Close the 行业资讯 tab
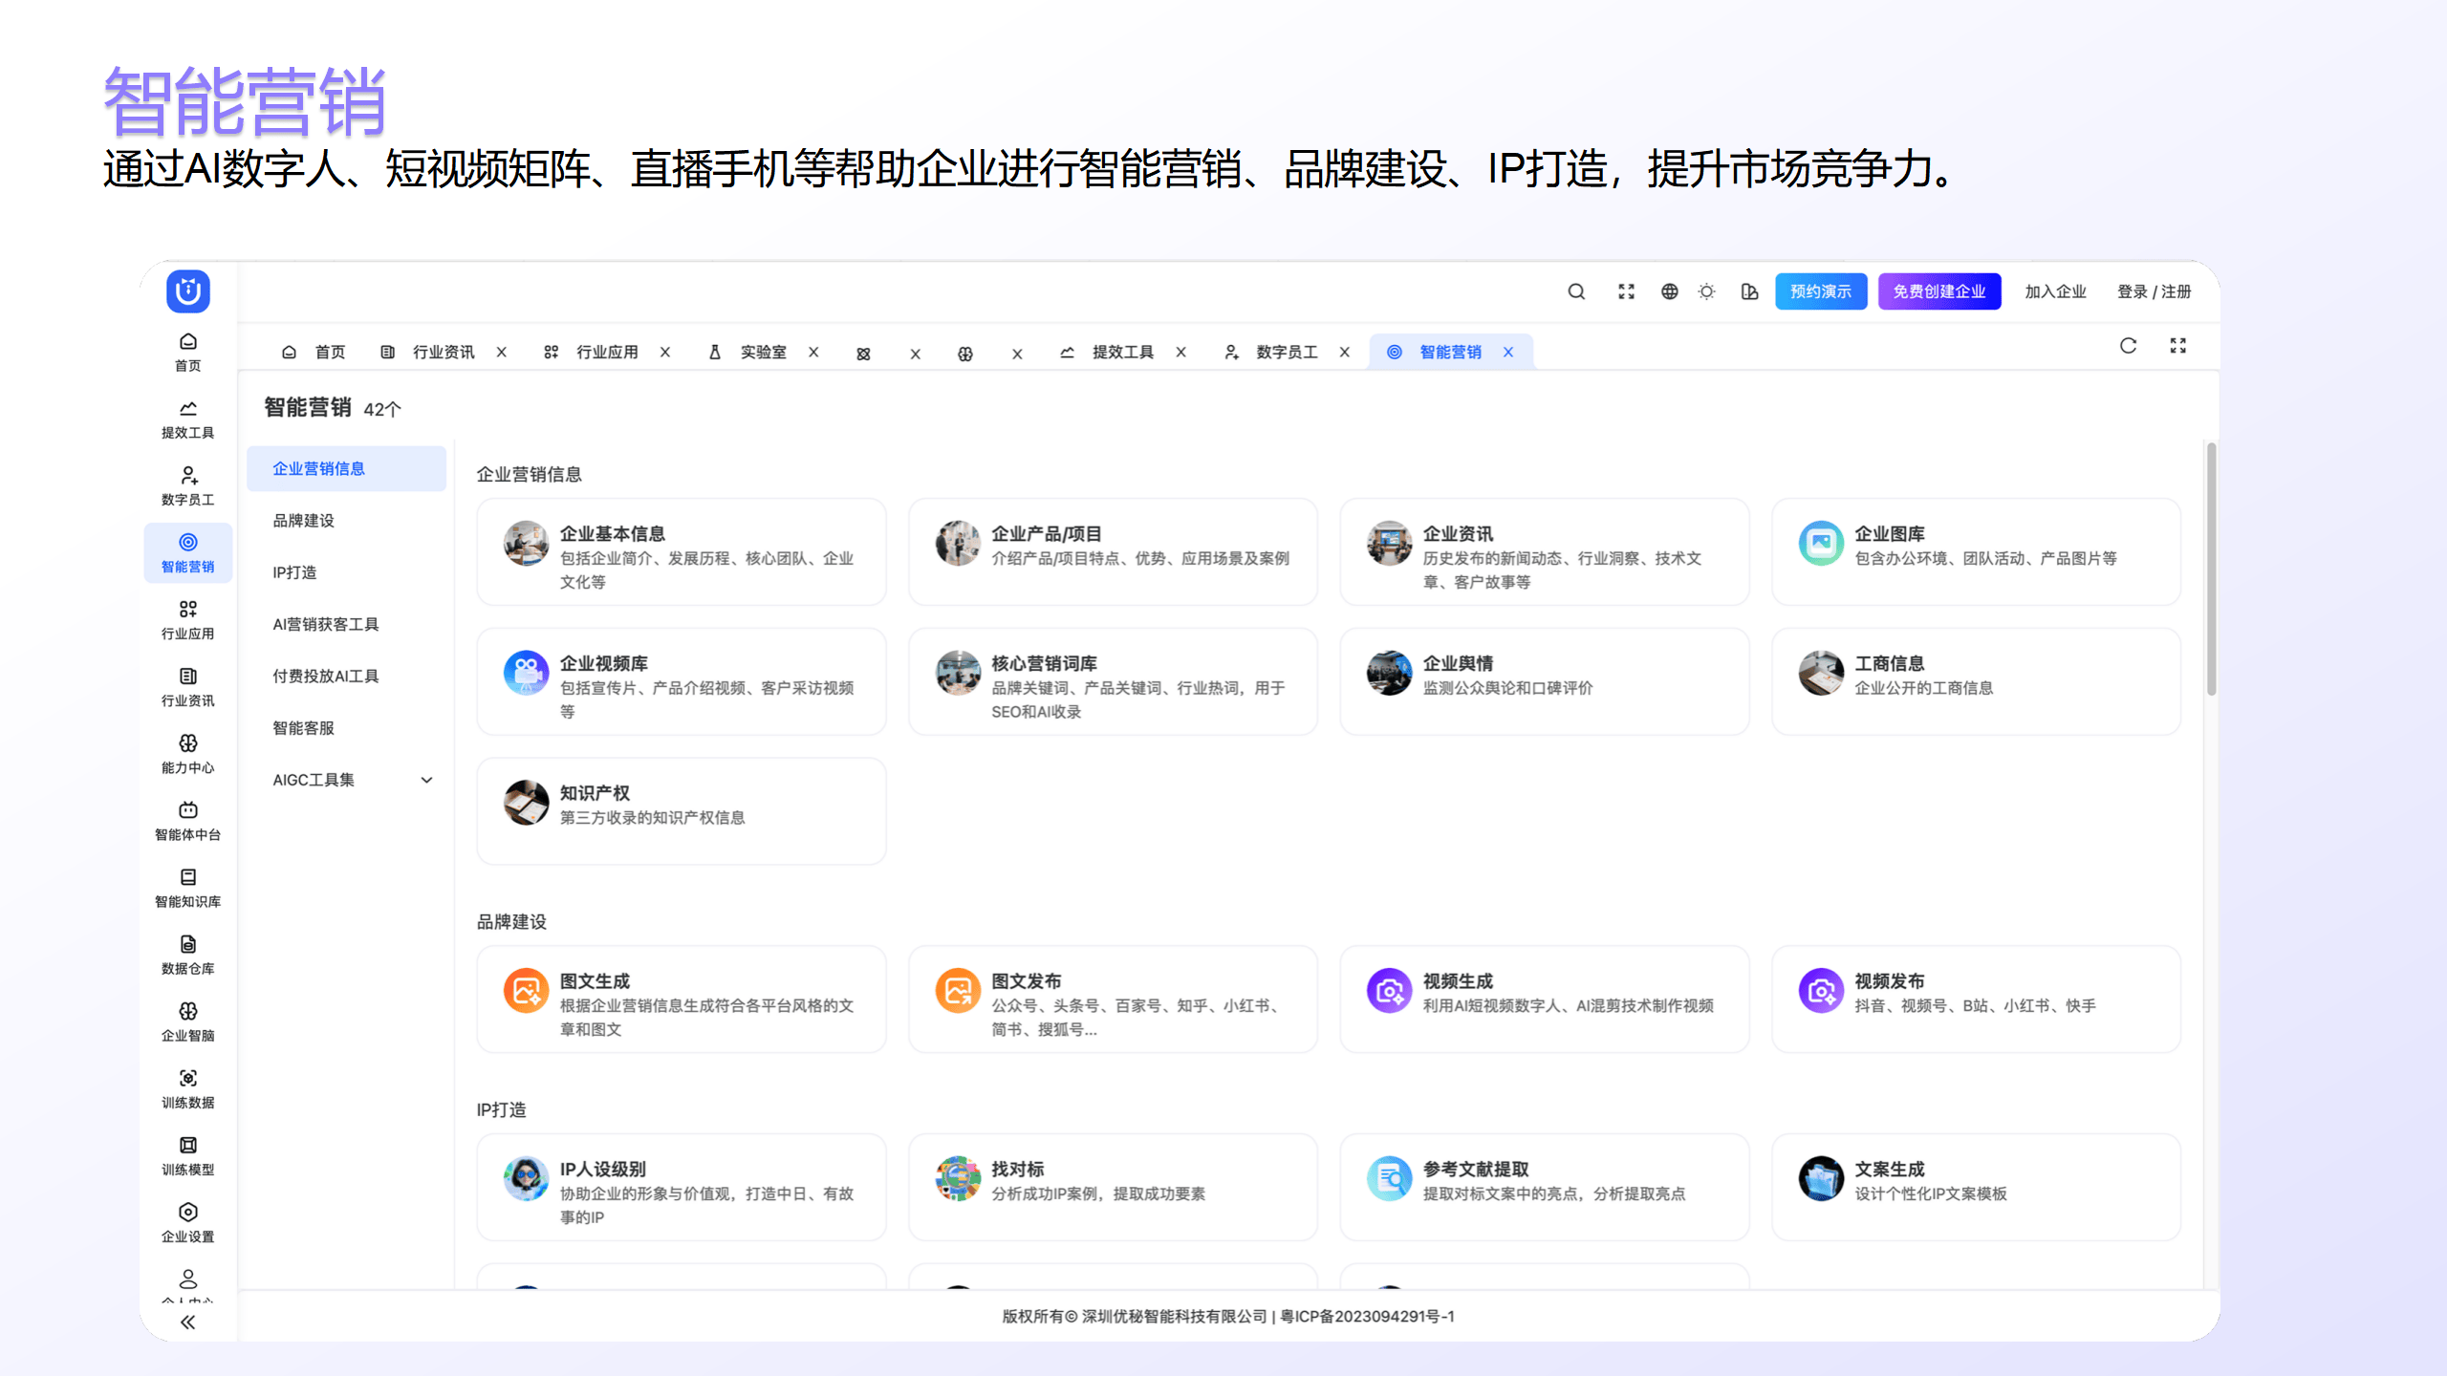 click(x=501, y=353)
